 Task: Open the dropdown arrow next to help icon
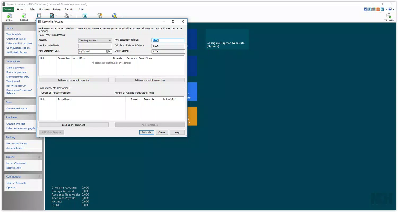pos(394,10)
